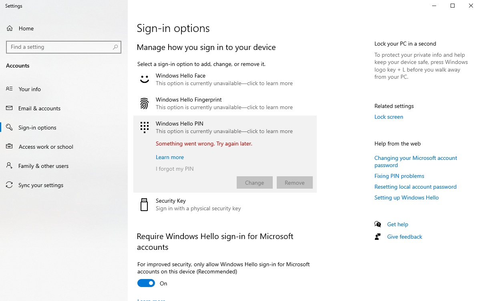Image resolution: width=479 pixels, height=301 pixels.
Task: Expand the Security Key option
Action: pos(225,205)
